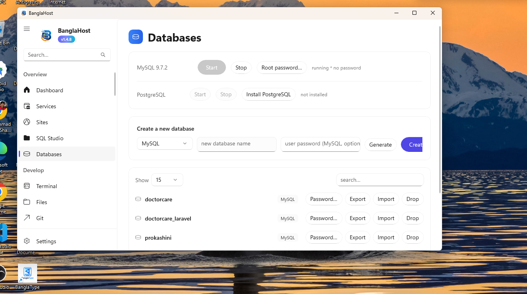Click the Services icon in sidebar
The image size is (527, 294).
coord(27,106)
